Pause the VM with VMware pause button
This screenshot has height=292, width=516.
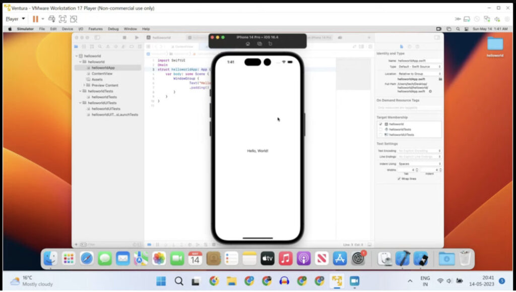click(35, 19)
